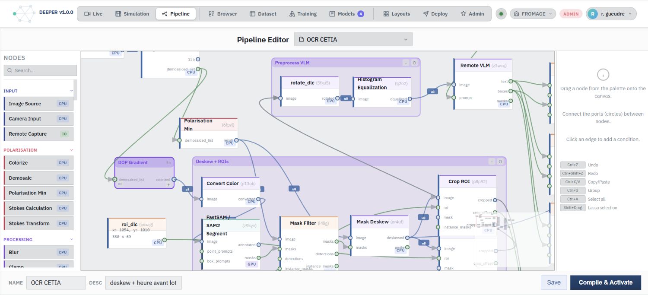Click the roi input port of Crop ROI
Viewport: 648px width, 295px height.
(x=438, y=208)
